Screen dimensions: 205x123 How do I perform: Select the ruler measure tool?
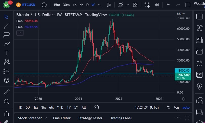(7, 93)
